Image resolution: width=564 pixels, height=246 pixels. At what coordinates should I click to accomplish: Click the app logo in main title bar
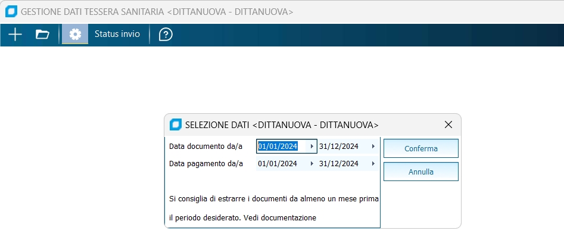click(x=11, y=12)
